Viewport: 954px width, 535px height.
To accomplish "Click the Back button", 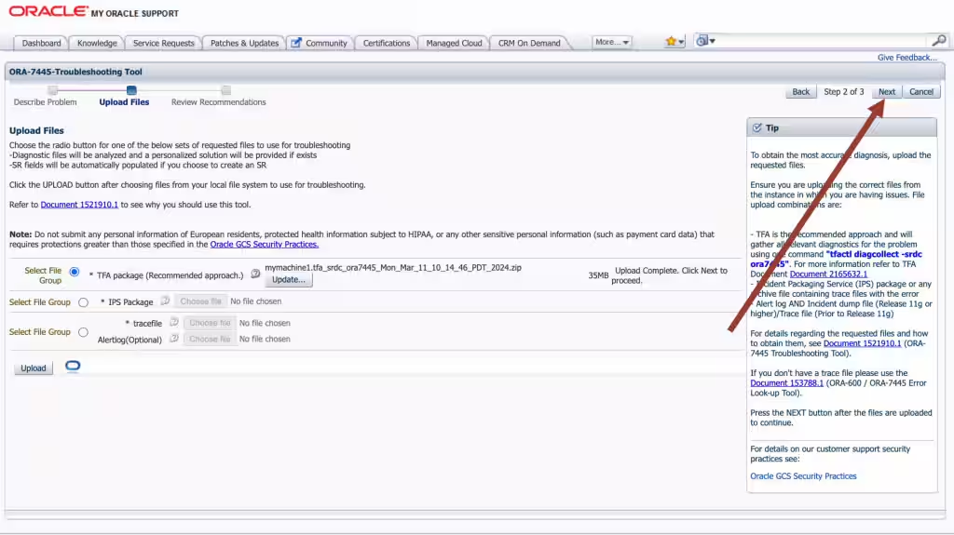I will click(800, 92).
